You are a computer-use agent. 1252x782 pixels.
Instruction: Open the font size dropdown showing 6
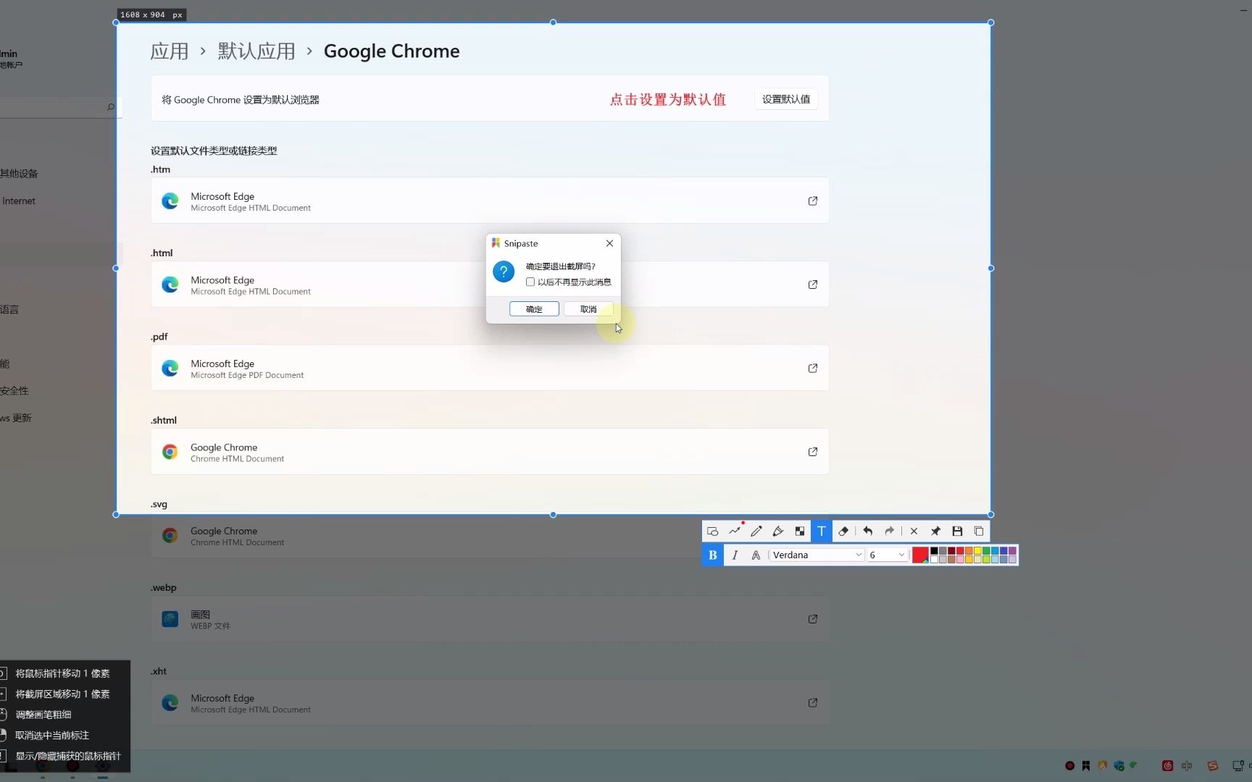coord(888,555)
